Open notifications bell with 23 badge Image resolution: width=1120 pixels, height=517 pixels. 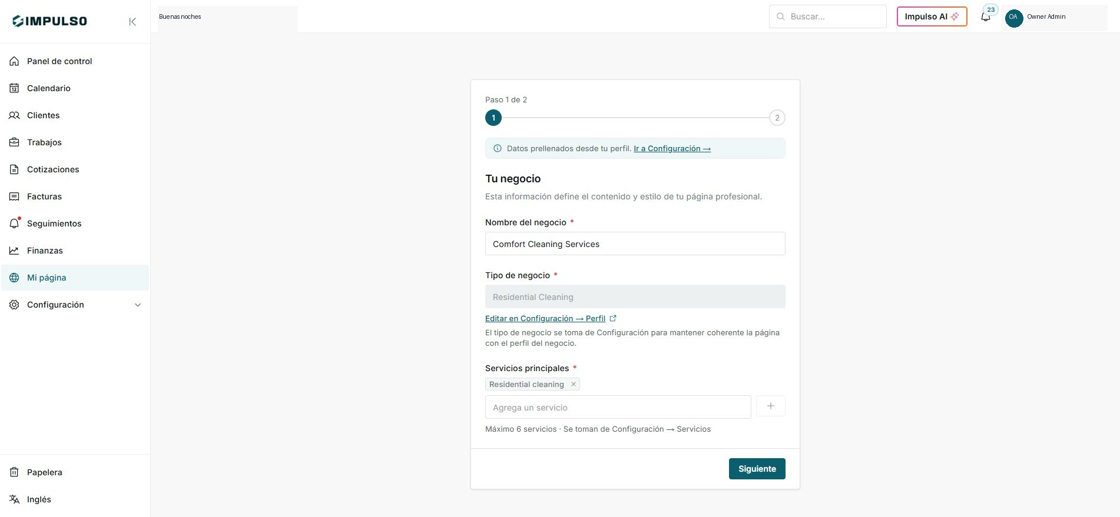(986, 16)
